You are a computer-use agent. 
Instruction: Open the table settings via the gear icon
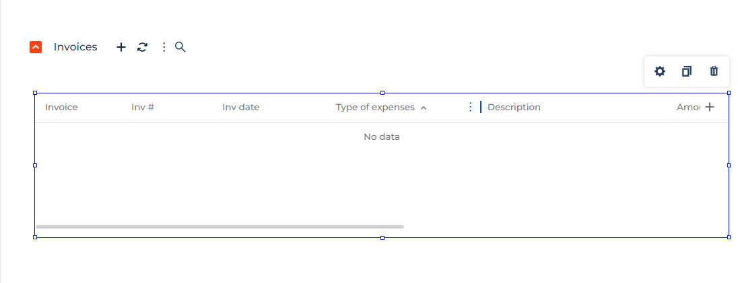point(660,71)
